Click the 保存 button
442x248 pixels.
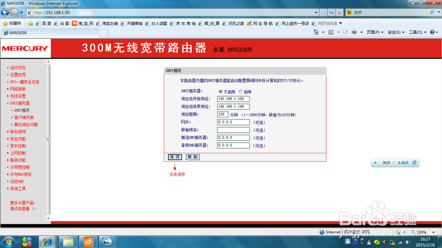(175, 157)
